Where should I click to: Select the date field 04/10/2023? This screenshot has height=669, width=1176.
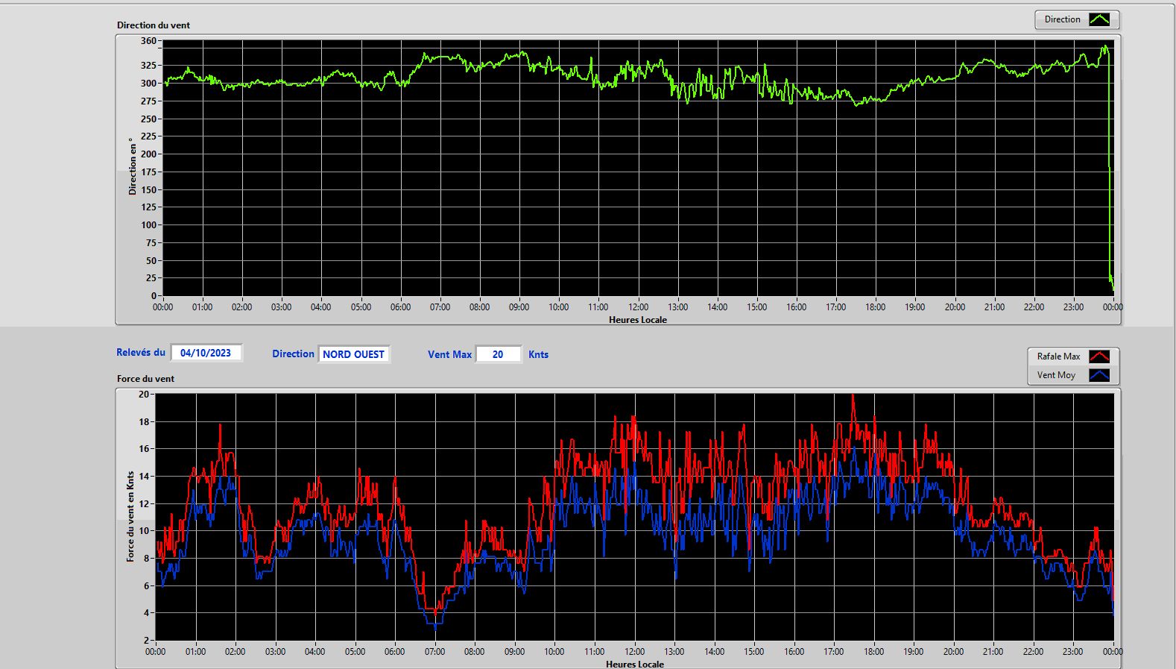[x=206, y=353]
